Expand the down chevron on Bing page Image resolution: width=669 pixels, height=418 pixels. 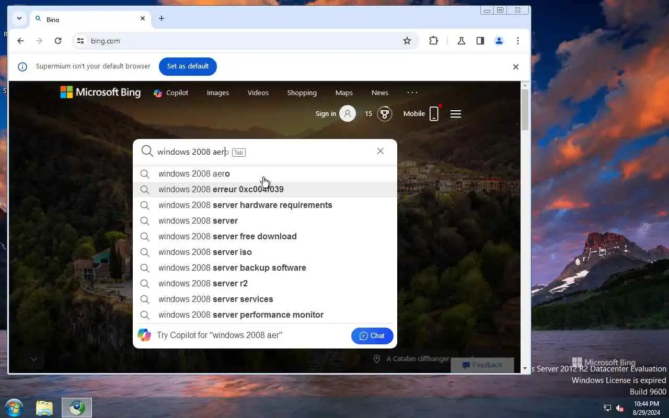coord(34,359)
